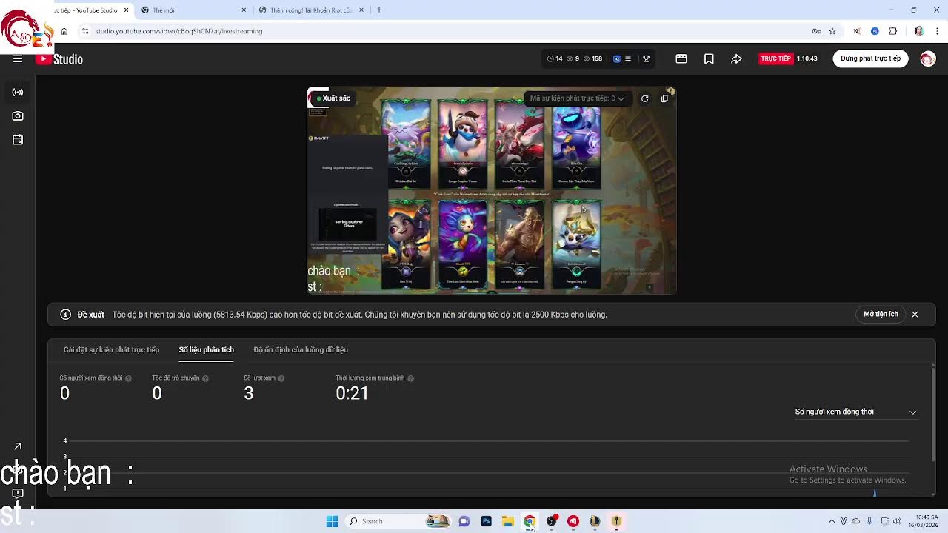Dismiss the bitrate recommendation banner
Screen dimensions: 948x533
915,314
